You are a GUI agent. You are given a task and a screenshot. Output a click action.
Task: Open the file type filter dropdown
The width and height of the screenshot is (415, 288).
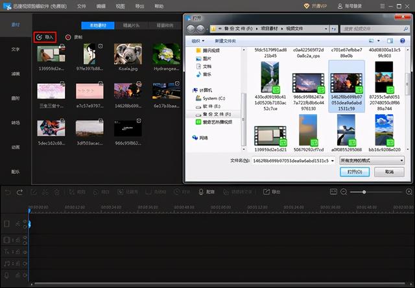[x=372, y=160]
